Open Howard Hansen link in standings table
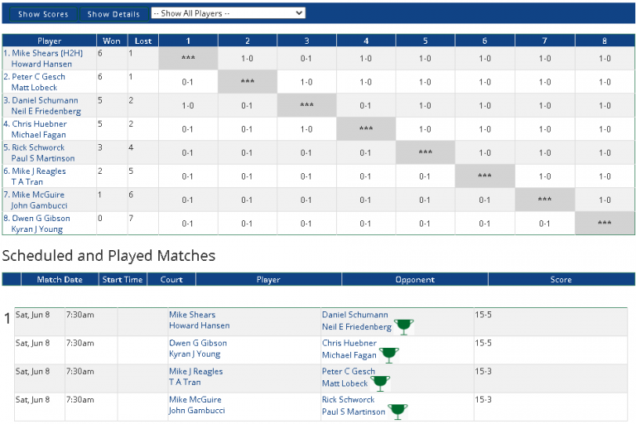This screenshot has height=424, width=636. pos(41,64)
